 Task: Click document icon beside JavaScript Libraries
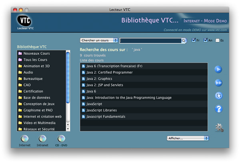pyautogui.click(x=84, y=110)
